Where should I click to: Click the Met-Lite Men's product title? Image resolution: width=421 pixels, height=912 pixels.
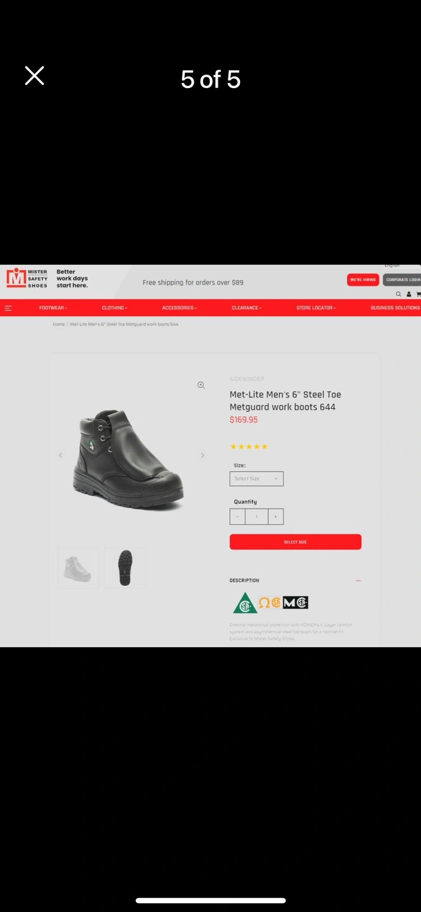coord(285,401)
